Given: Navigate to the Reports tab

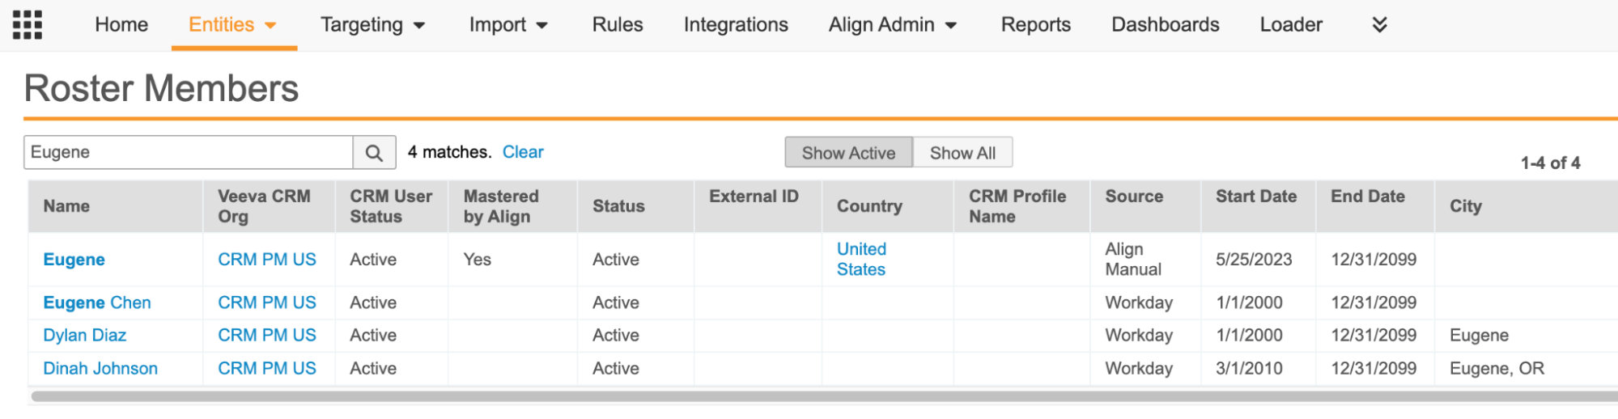Looking at the screenshot, I should coord(1035,25).
